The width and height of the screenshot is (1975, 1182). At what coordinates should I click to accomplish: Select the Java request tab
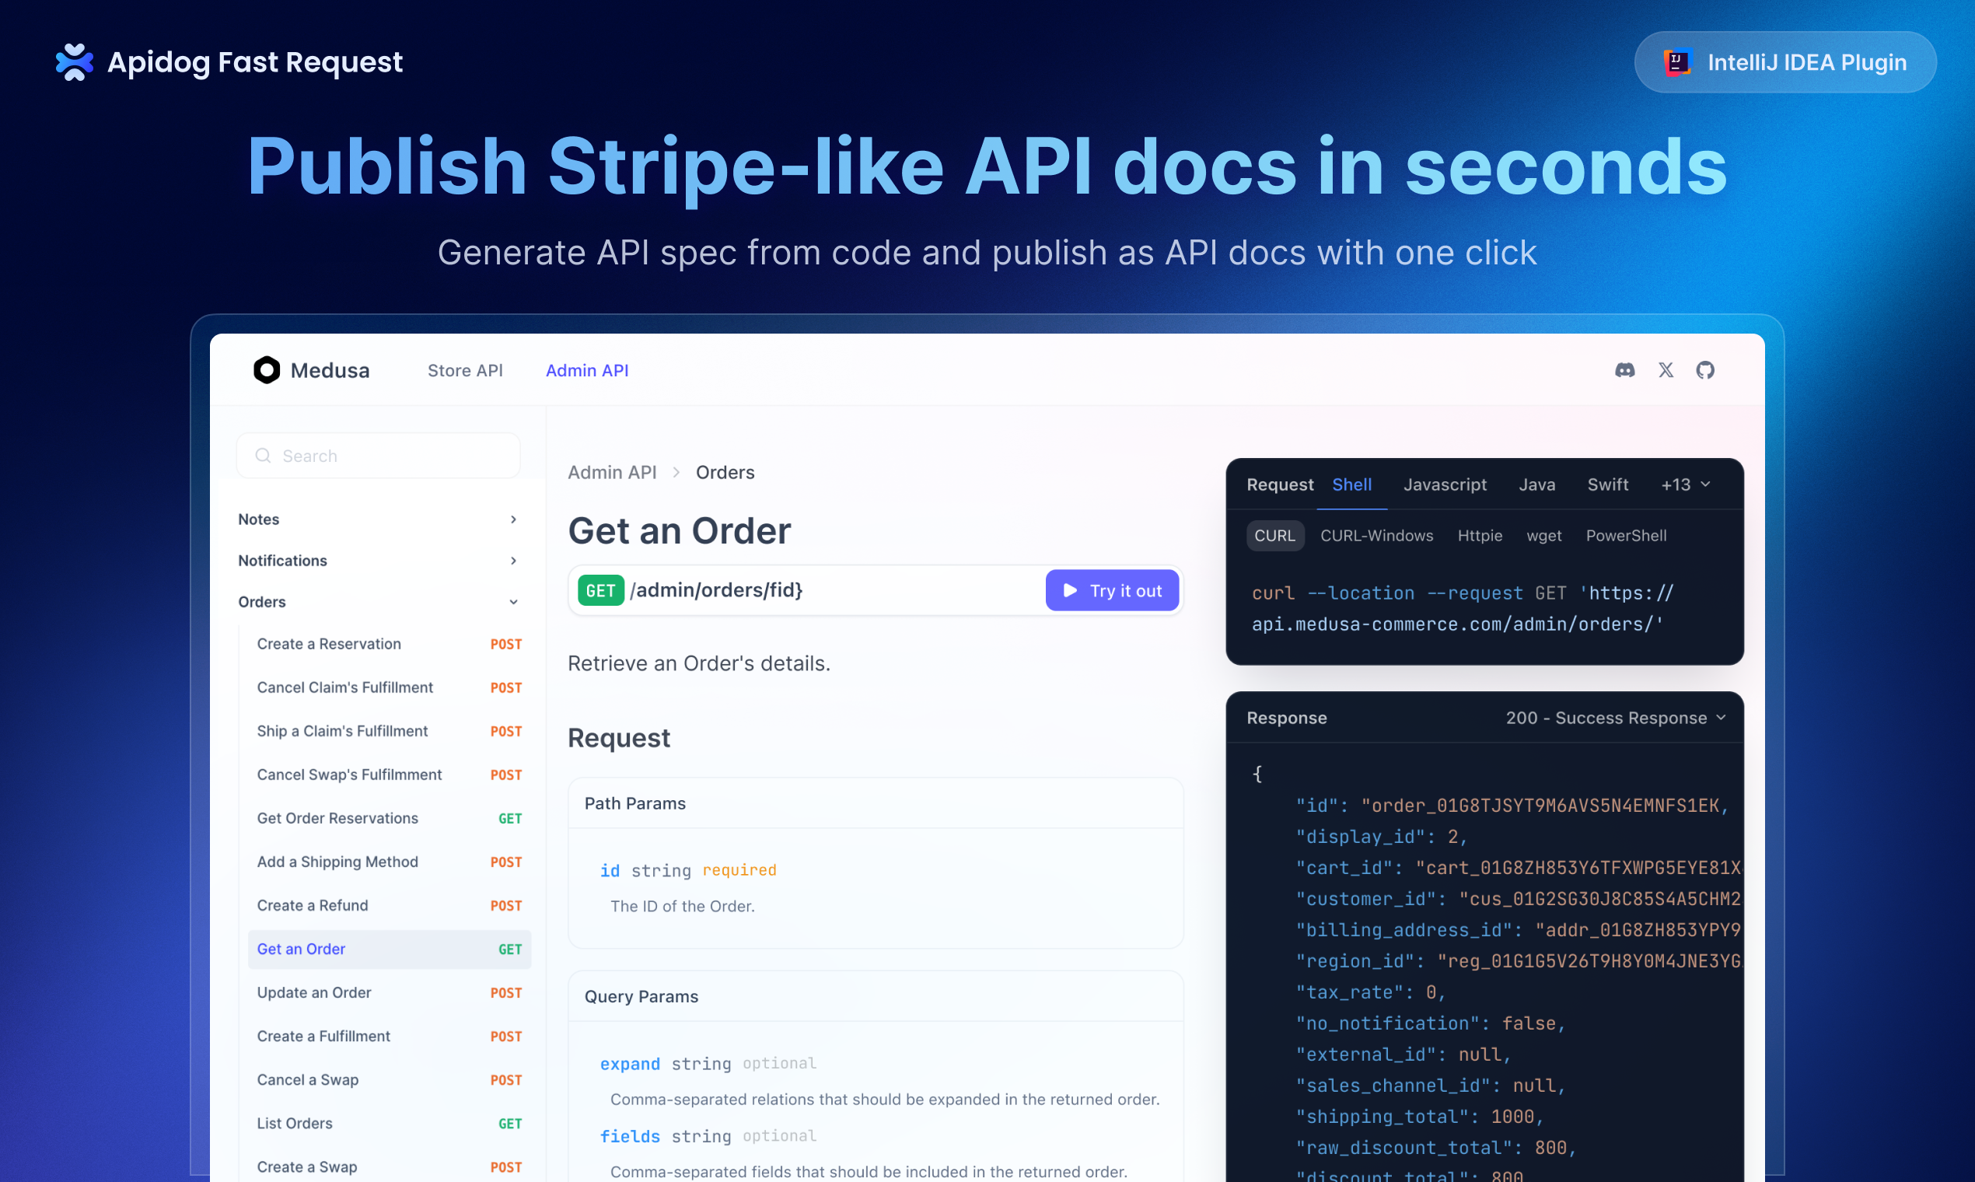[x=1536, y=485]
